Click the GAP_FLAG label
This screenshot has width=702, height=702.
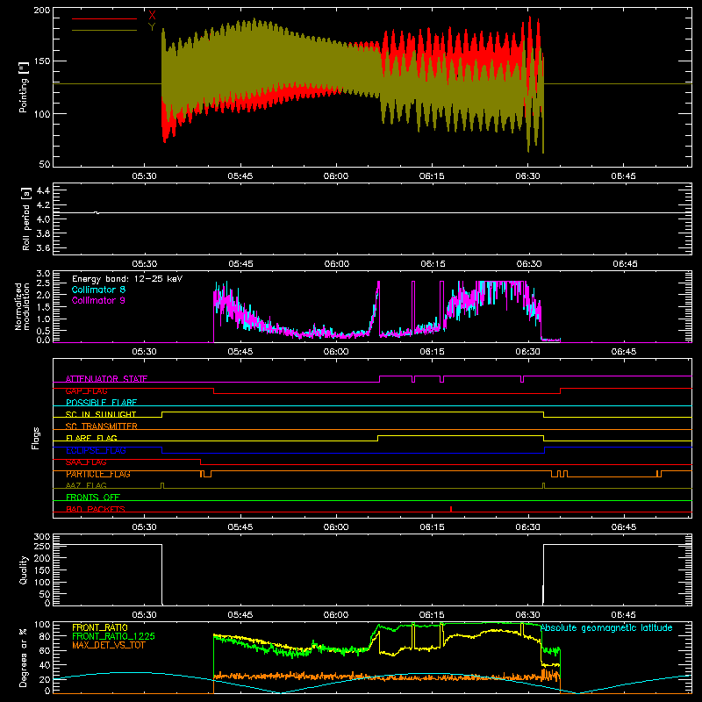click(x=86, y=390)
